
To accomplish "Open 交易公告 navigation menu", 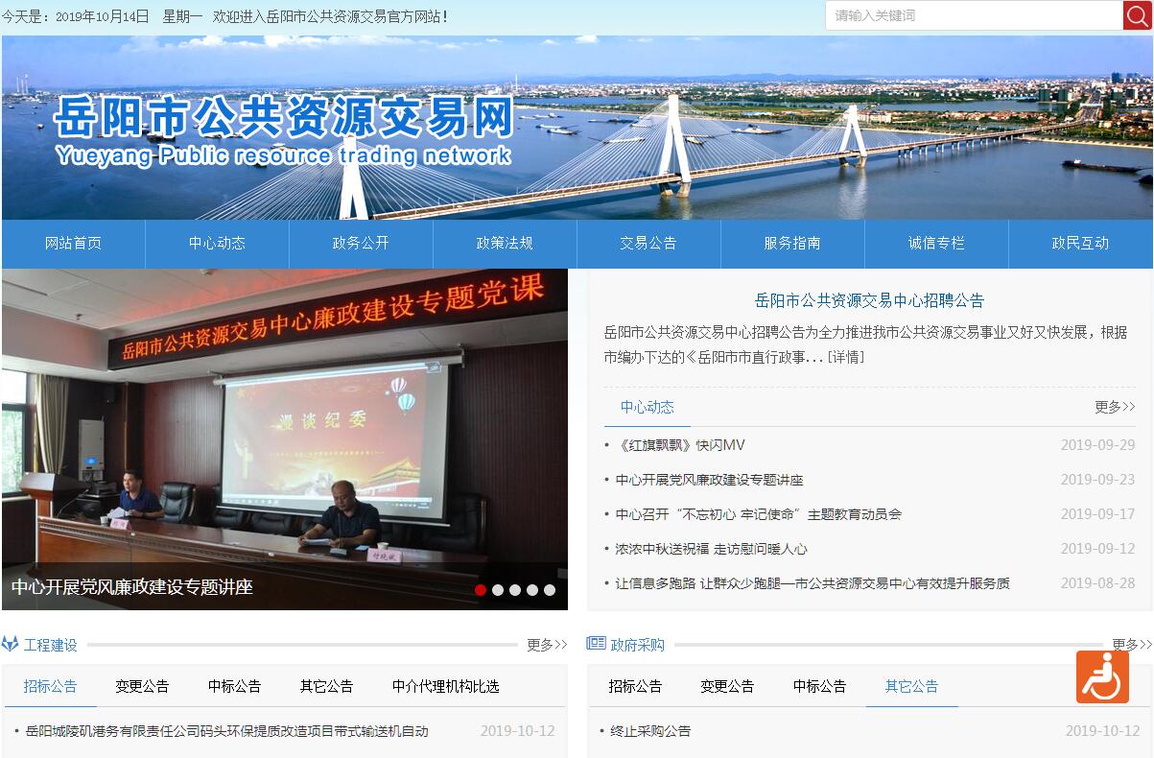I will (x=648, y=244).
